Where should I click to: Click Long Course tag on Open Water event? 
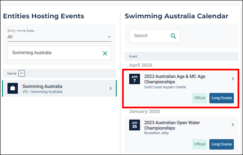(x=221, y=144)
